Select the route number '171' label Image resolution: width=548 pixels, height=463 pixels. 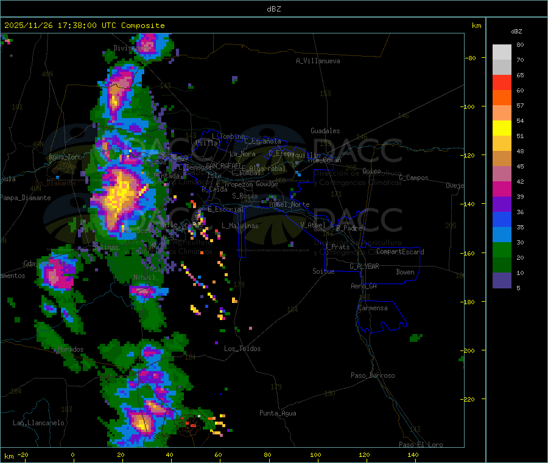[x=336, y=194]
